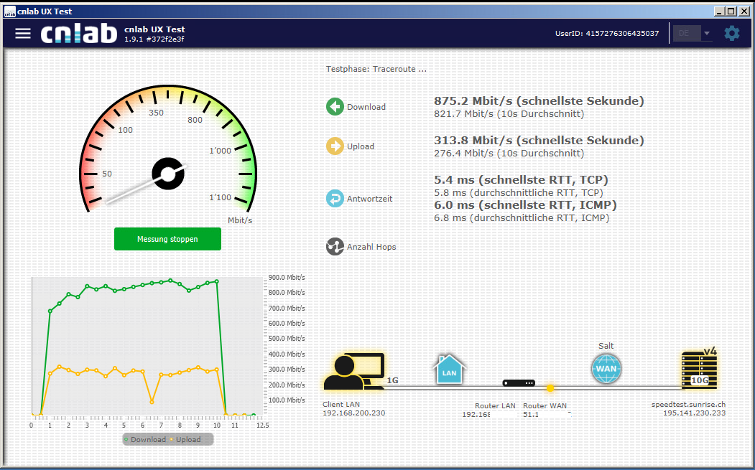
Task: Click the LAN house icon
Action: [448, 370]
